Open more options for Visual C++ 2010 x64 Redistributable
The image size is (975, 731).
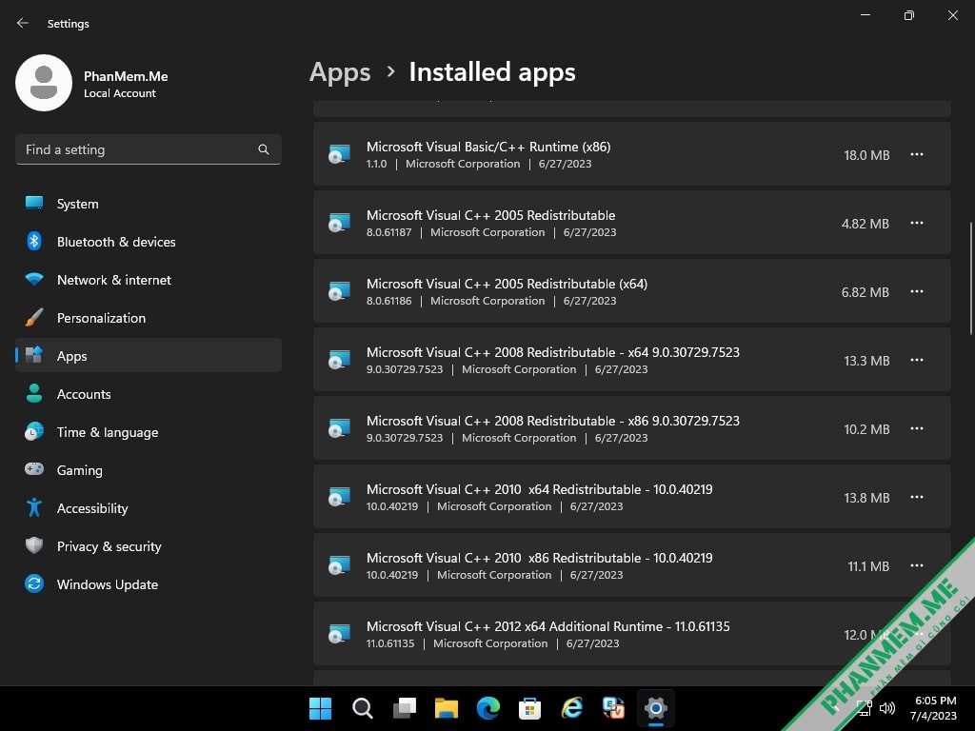(x=917, y=497)
